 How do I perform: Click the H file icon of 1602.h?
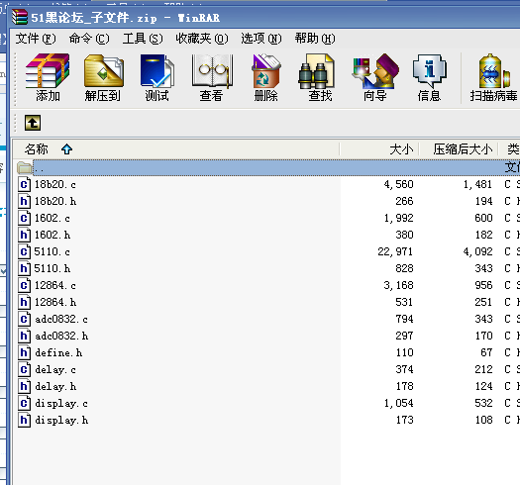click(x=24, y=235)
